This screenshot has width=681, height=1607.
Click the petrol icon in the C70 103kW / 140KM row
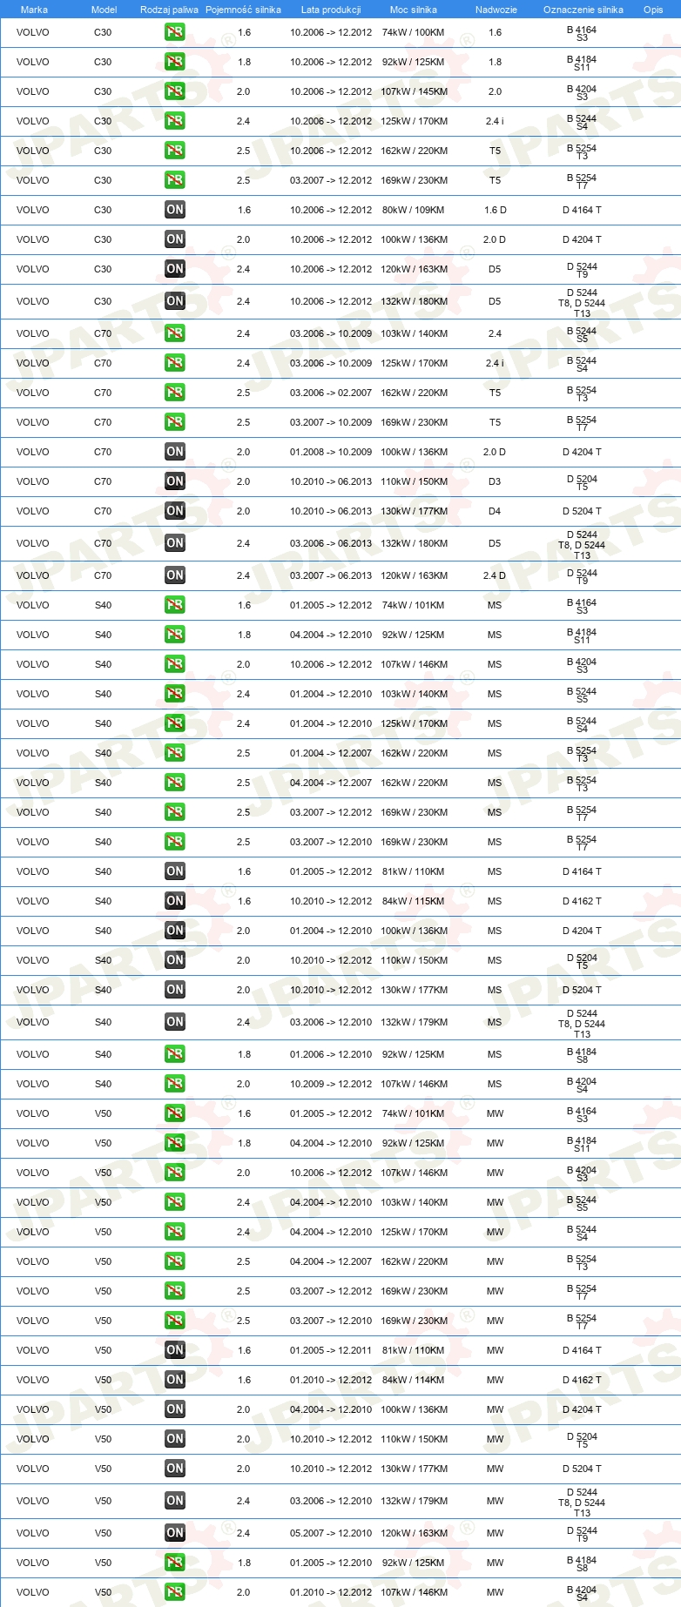point(175,333)
